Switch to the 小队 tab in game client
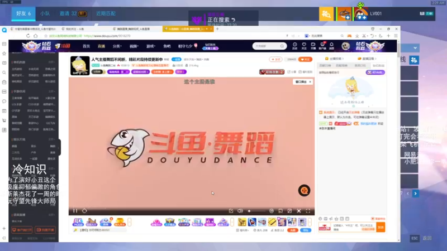This screenshot has height=251, width=447. [x=45, y=13]
